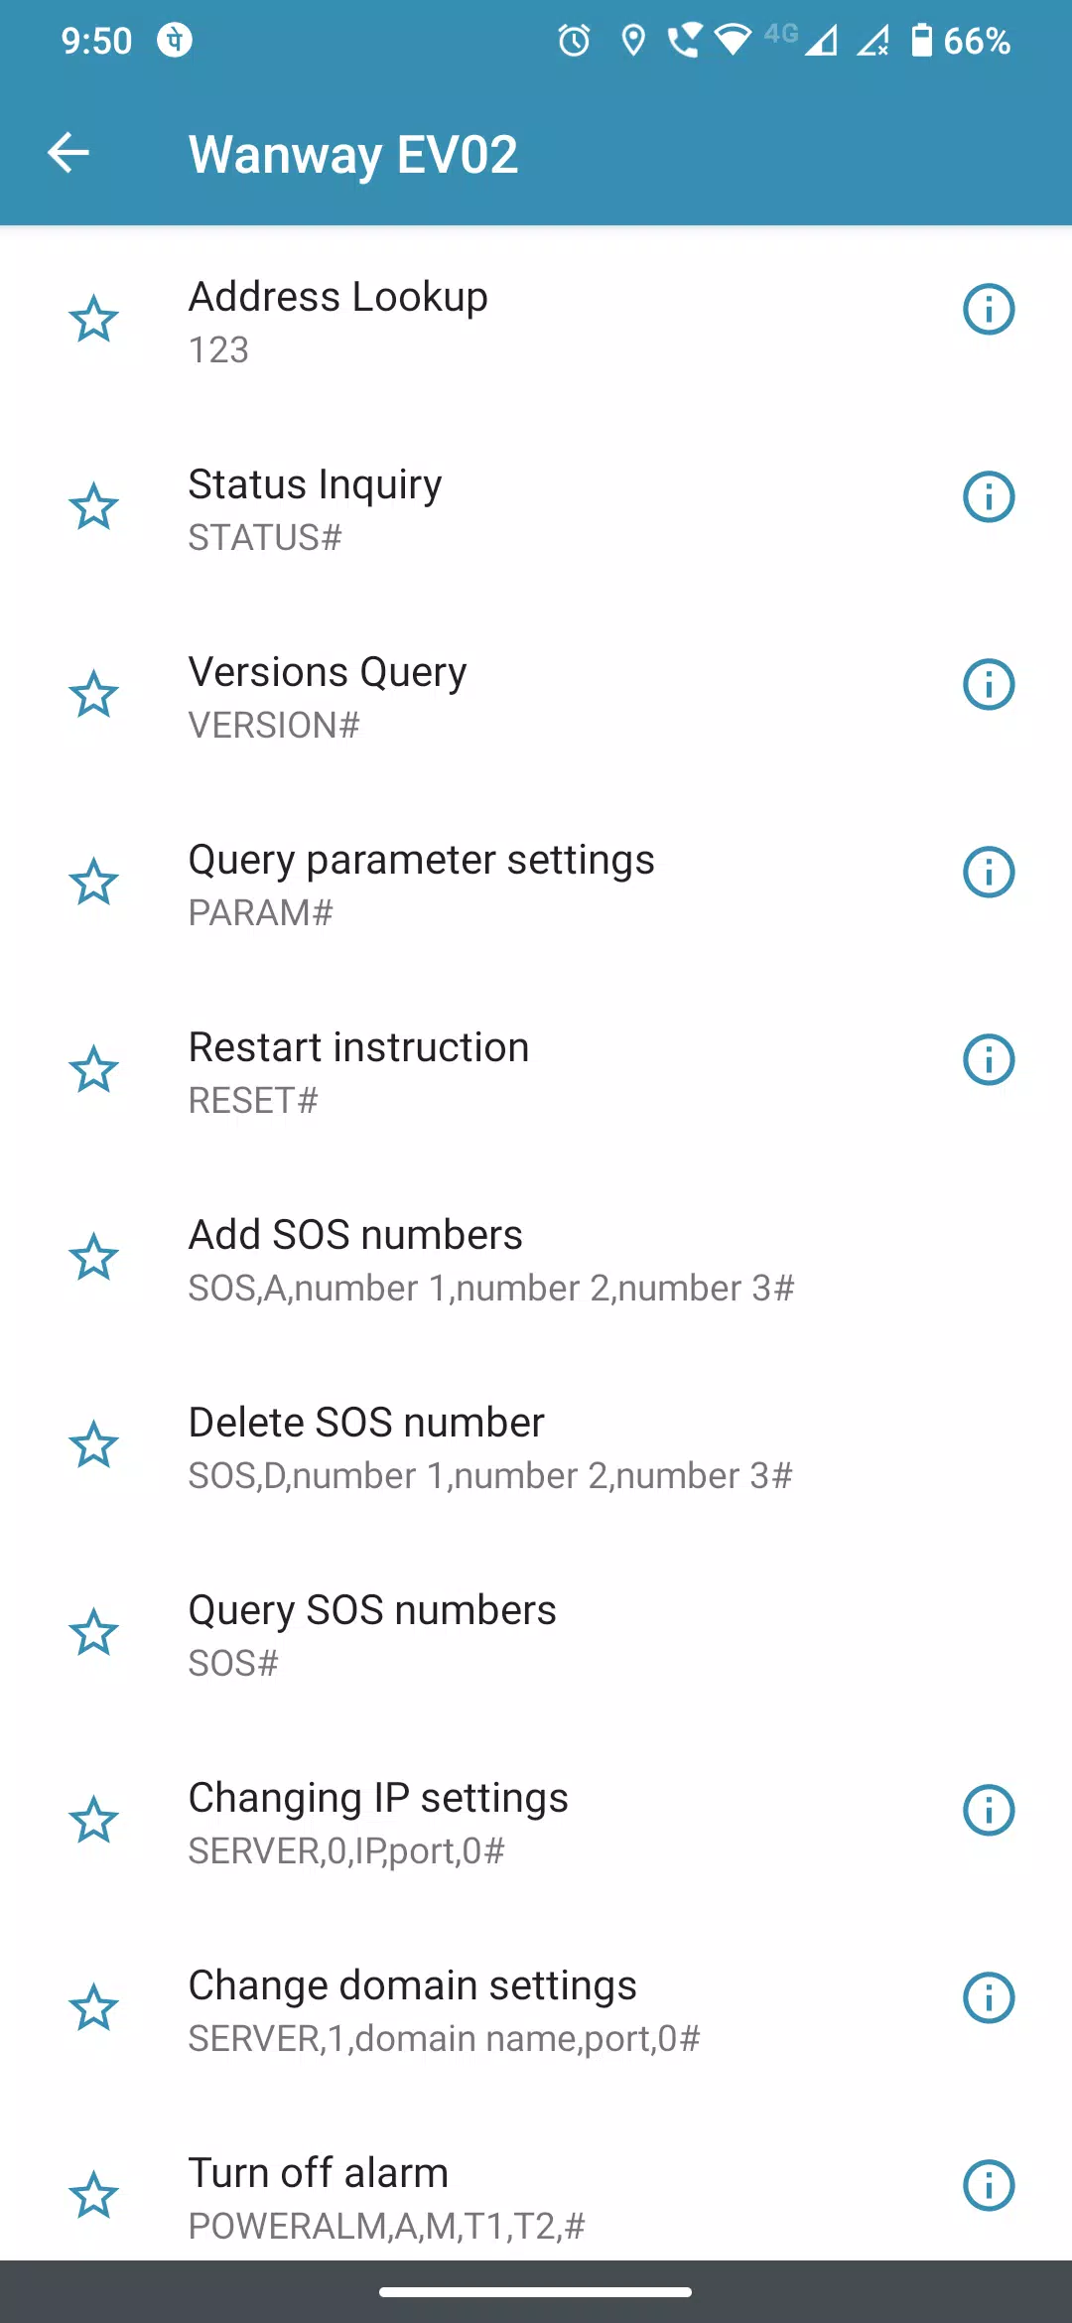Go back using the arrow icon
The image size is (1072, 2323).
coord(68,153)
